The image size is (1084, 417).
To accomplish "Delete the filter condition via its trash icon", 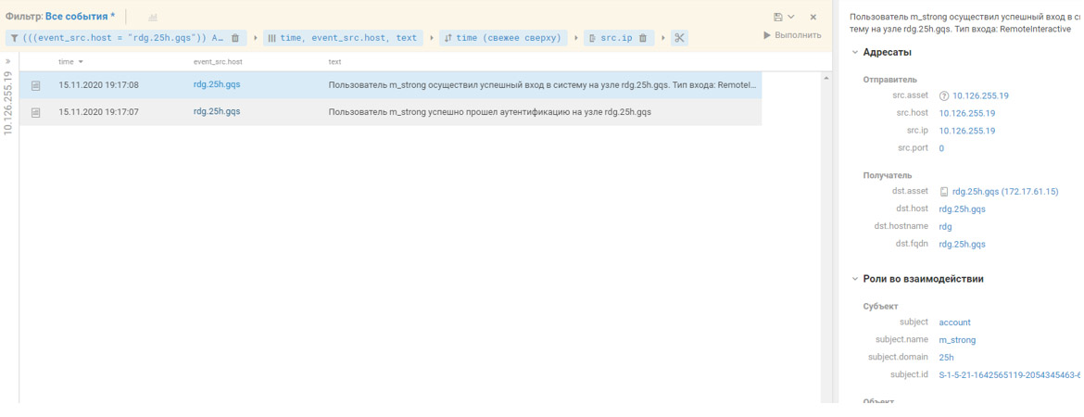I will (x=235, y=38).
